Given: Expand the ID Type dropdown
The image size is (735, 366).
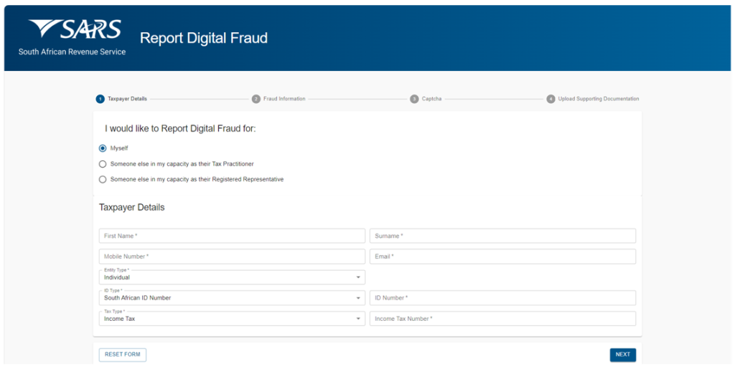Looking at the screenshot, I should click(x=232, y=298).
